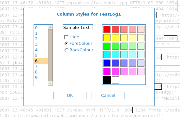
Task: Pick the magenta colour swatch
Action: 107,71
